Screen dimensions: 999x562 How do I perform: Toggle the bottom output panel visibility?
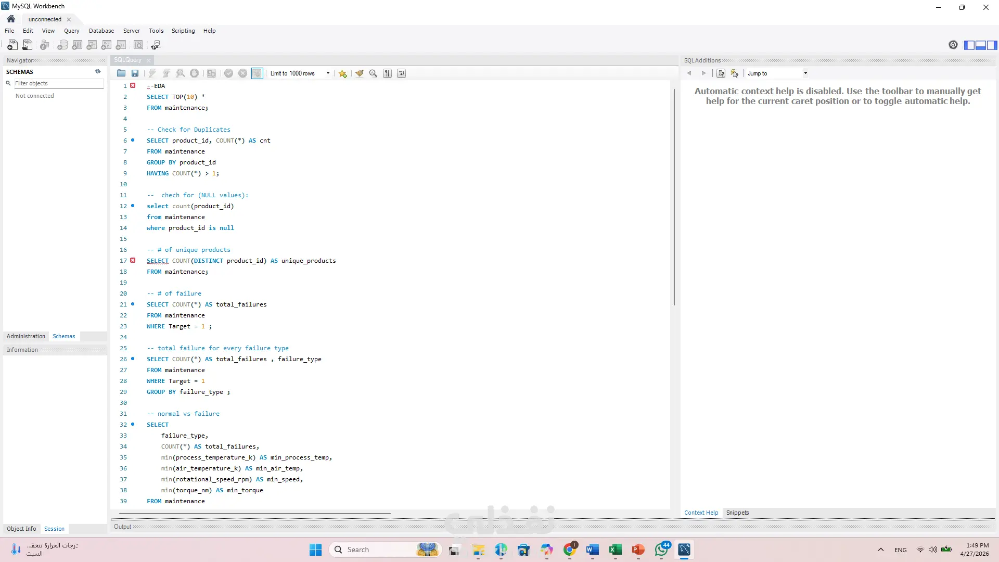(x=980, y=45)
